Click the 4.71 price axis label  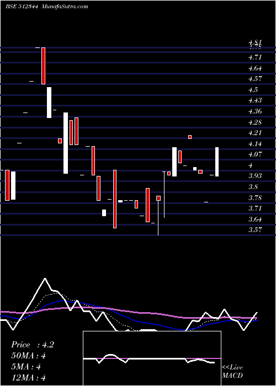coord(255,57)
